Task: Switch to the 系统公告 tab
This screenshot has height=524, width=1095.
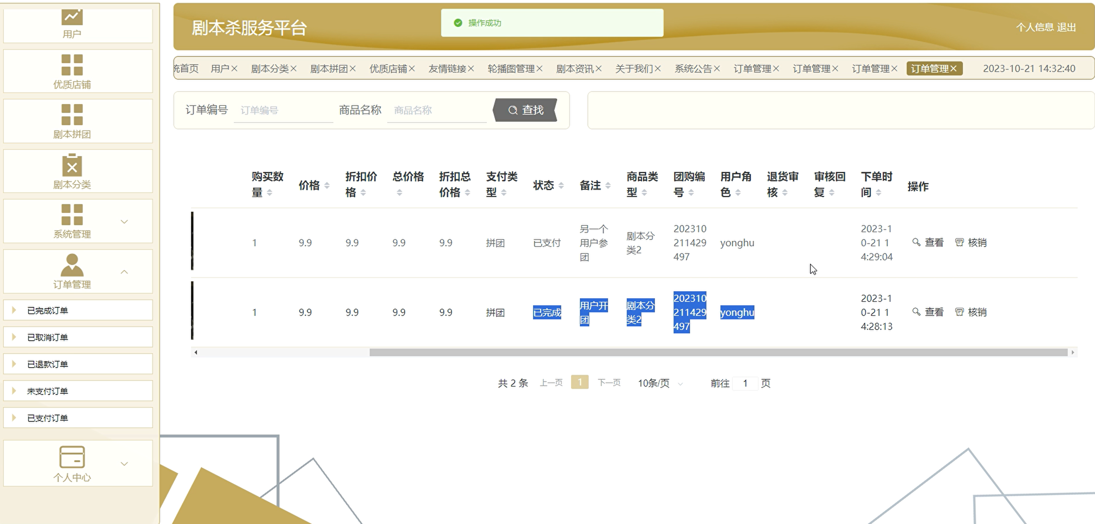Action: 693,69
